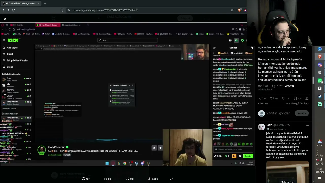
Task: Go forward in the browser
Action: (8, 10)
